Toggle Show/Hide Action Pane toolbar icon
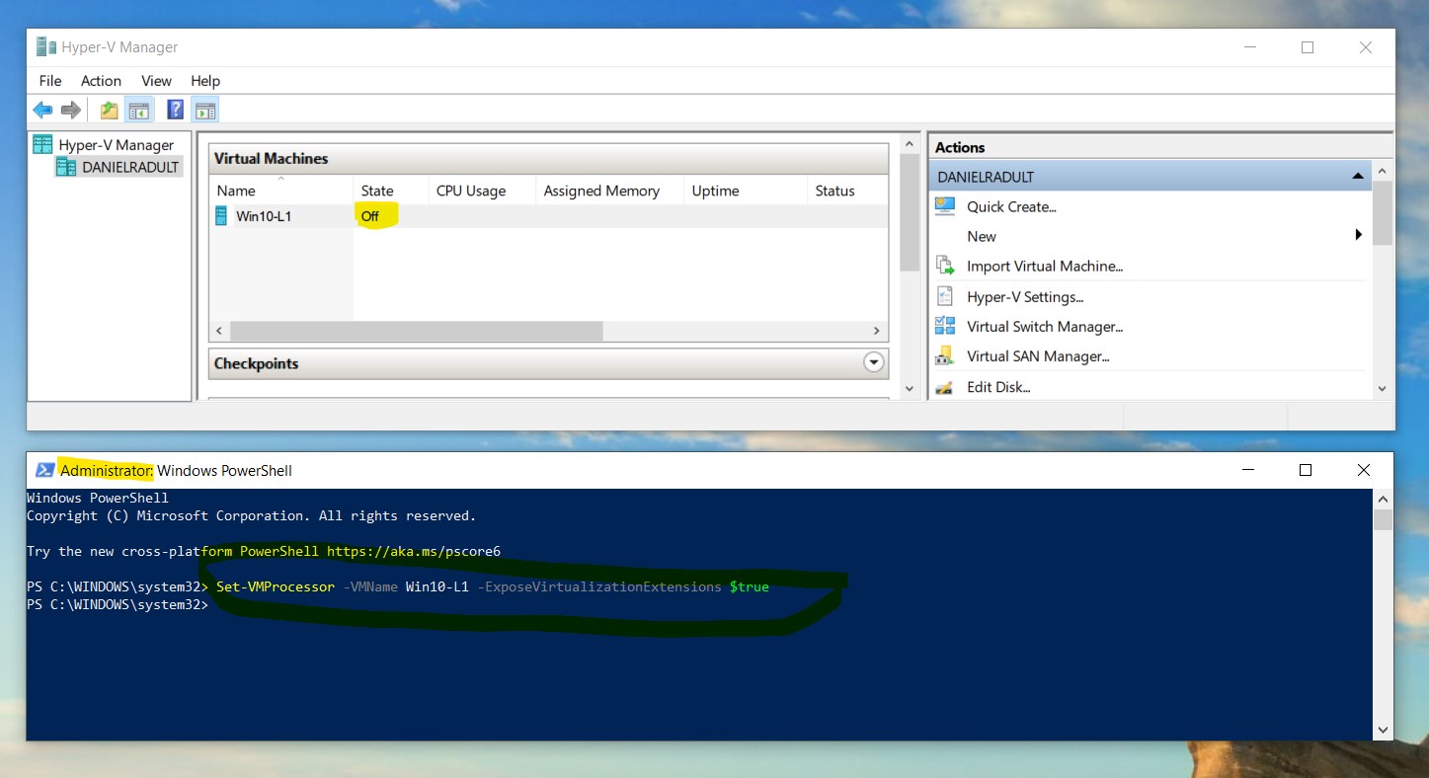 [205, 111]
